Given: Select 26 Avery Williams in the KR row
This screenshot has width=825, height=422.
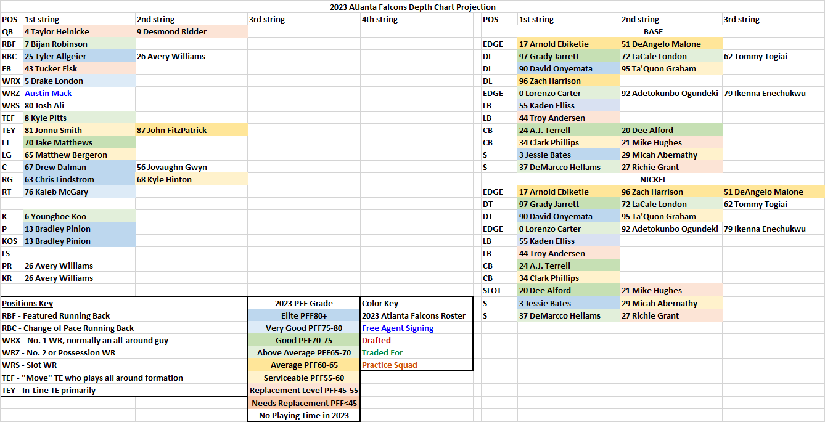Looking at the screenshot, I should click(79, 278).
